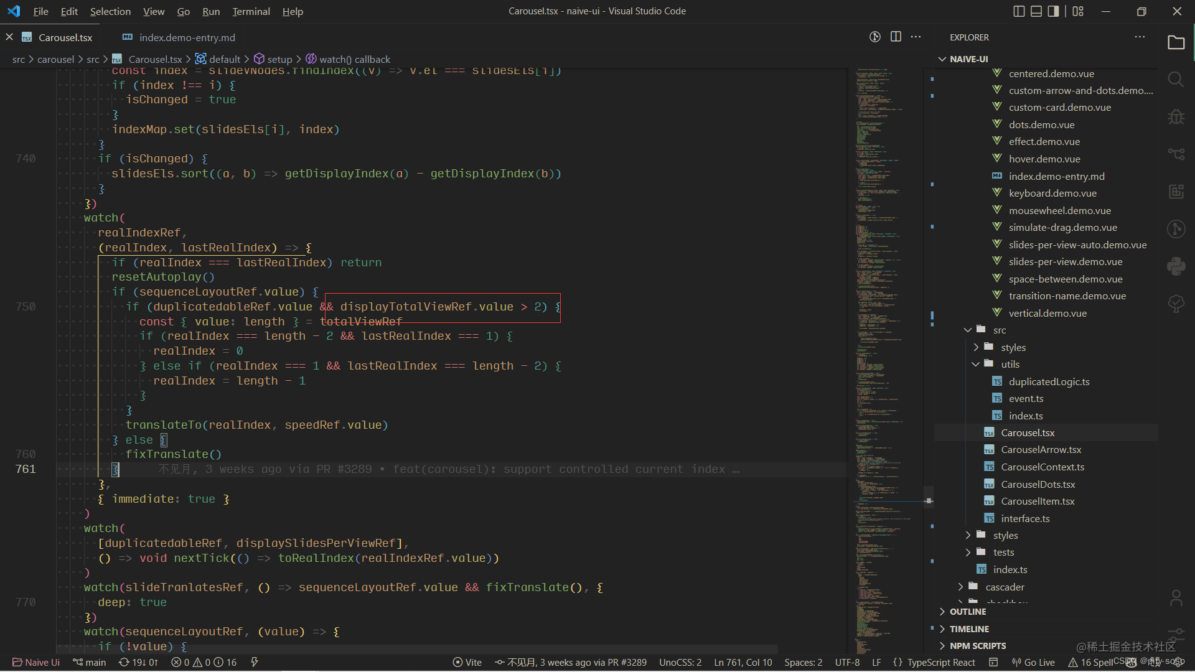Viewport: 1195px width, 672px height.
Task: Open the File menu
Action: click(40, 11)
